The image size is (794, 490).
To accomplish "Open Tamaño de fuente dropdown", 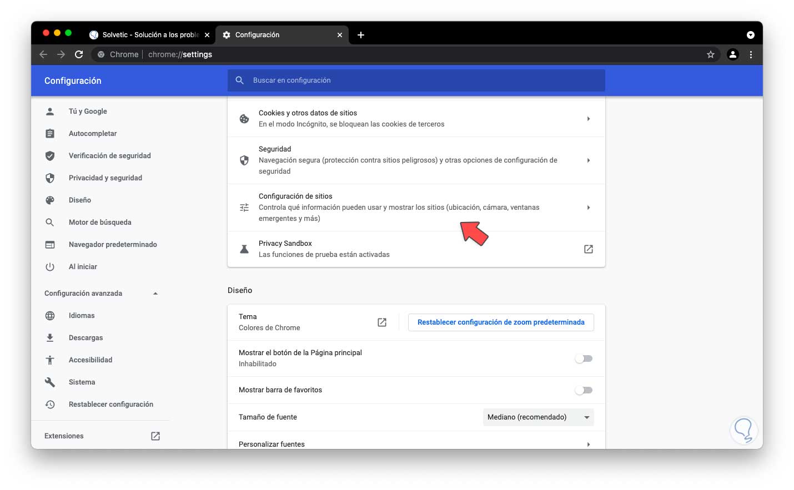I will 538,417.
